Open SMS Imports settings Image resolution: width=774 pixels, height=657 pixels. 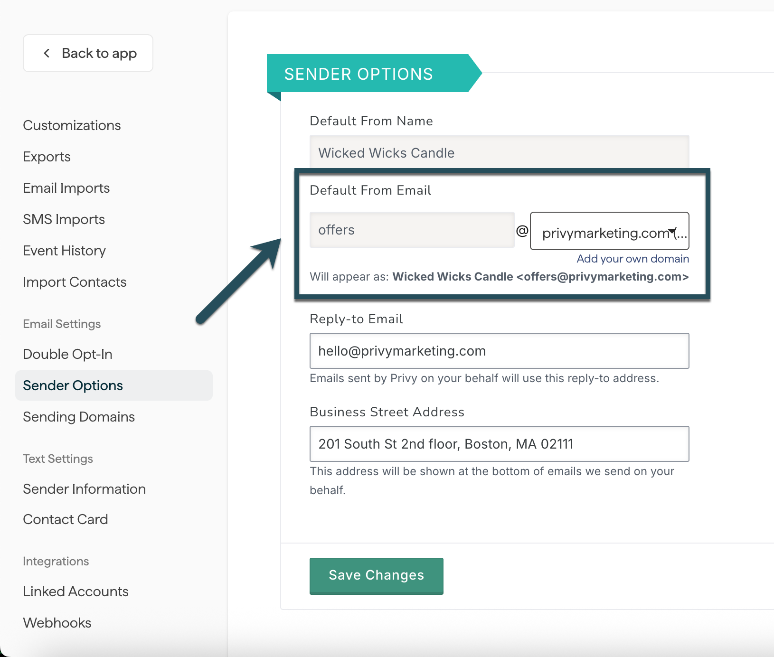point(64,219)
